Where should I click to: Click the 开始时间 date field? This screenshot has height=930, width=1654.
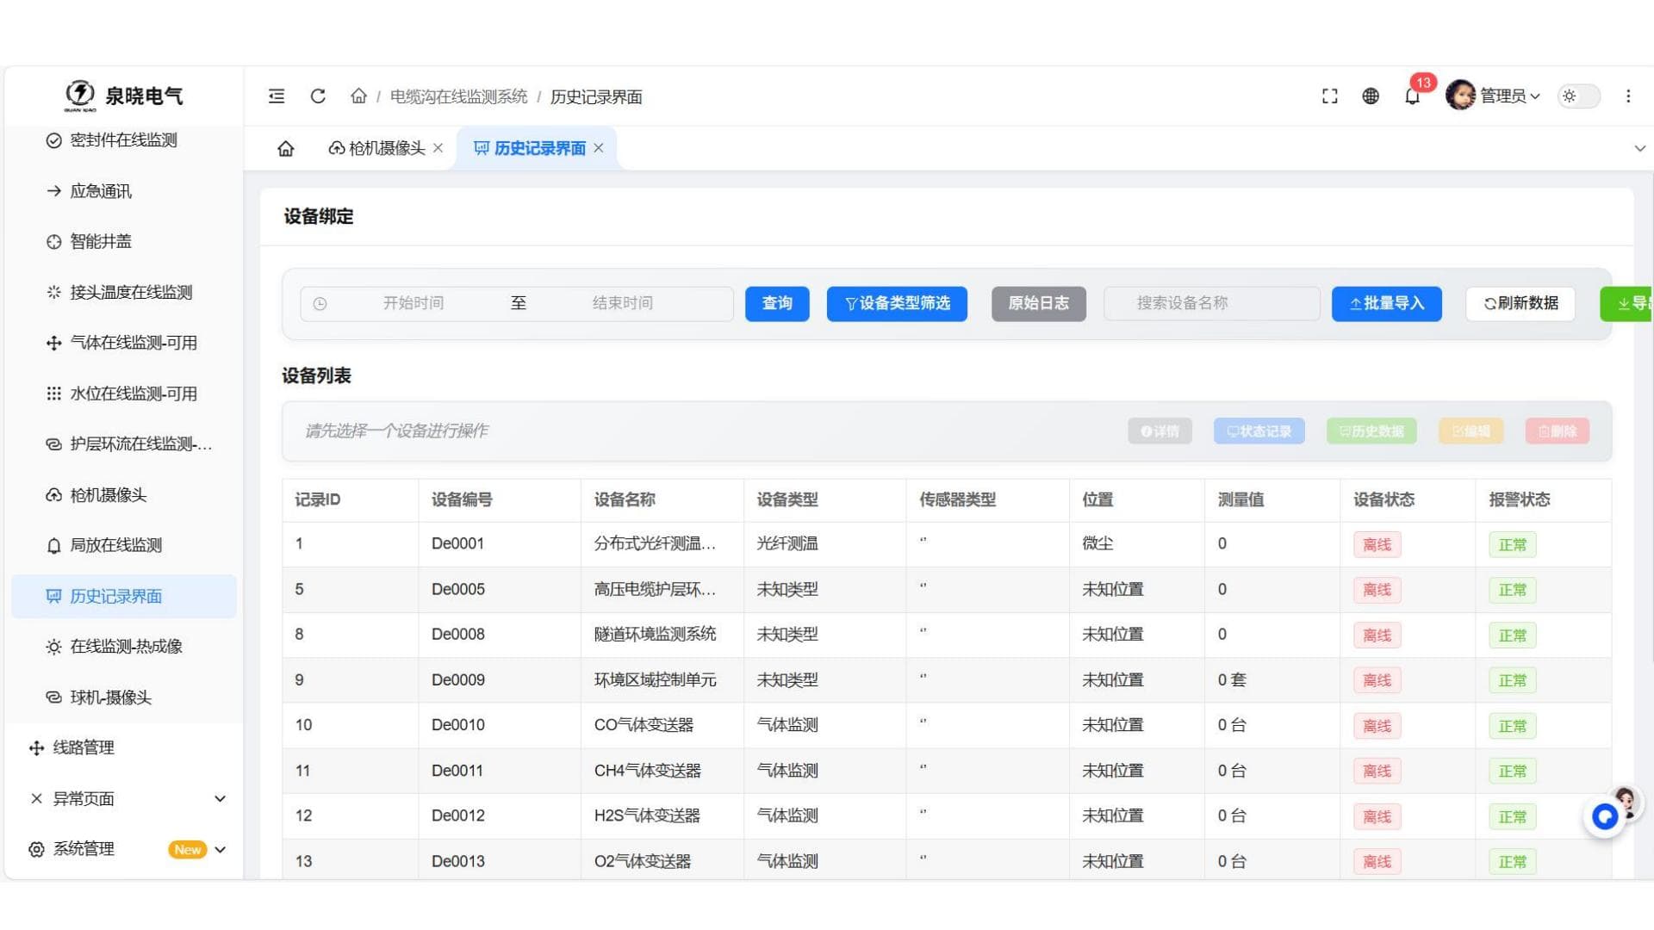click(413, 304)
